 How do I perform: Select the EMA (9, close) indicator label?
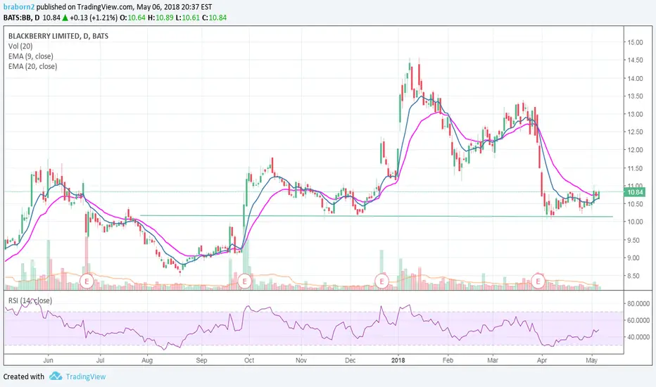click(x=30, y=56)
